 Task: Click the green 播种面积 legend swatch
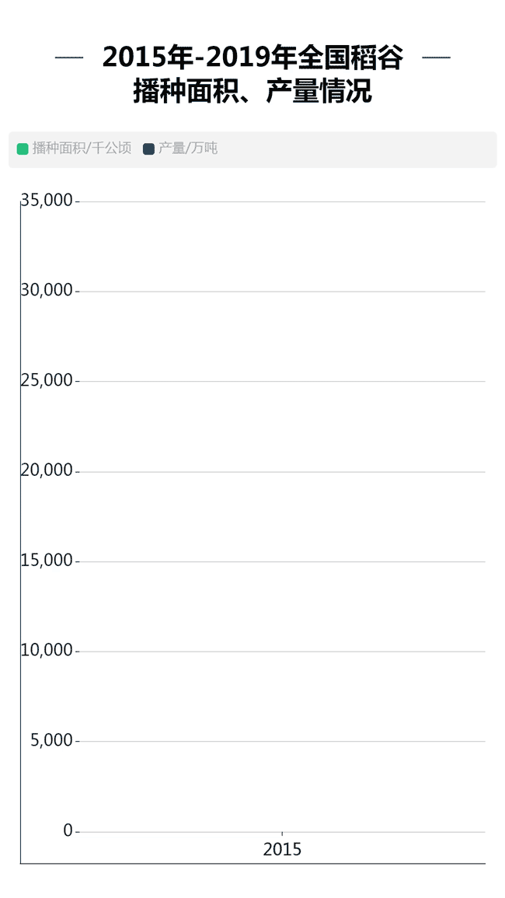23,149
